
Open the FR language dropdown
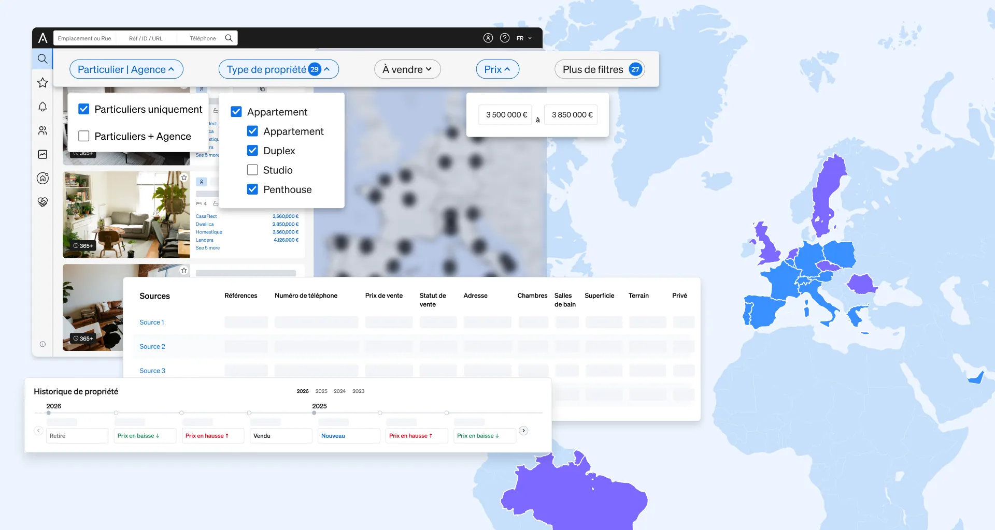524,38
